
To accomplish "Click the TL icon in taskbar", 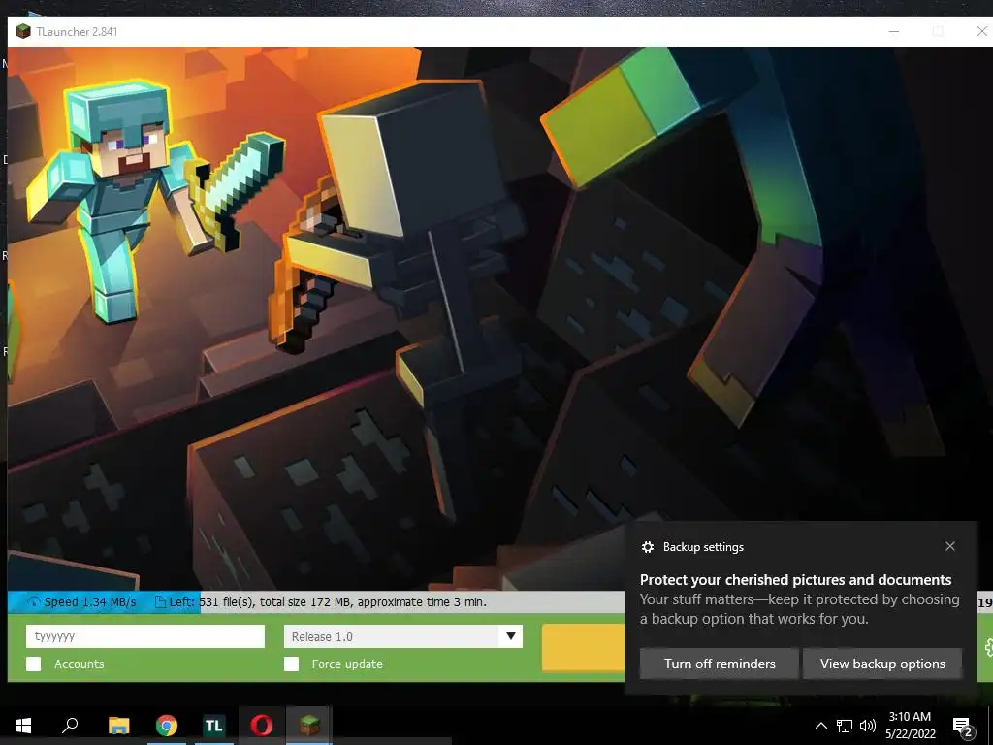I will click(214, 726).
